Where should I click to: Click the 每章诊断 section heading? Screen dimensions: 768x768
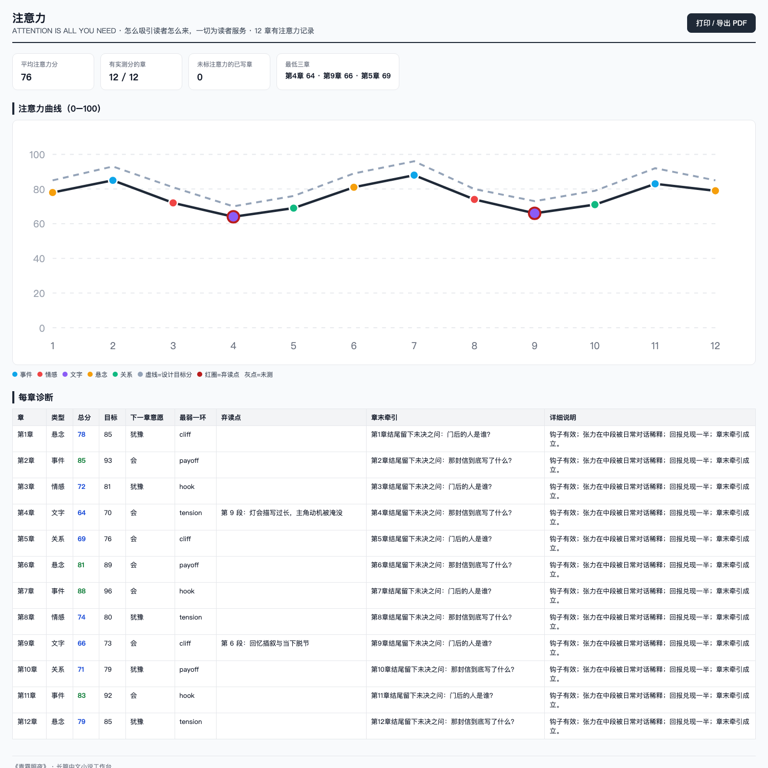tap(36, 397)
